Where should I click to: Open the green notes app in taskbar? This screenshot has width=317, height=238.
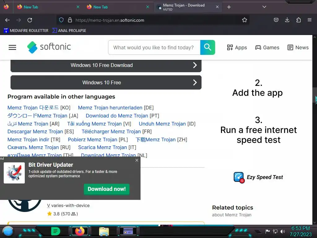pos(56,231)
